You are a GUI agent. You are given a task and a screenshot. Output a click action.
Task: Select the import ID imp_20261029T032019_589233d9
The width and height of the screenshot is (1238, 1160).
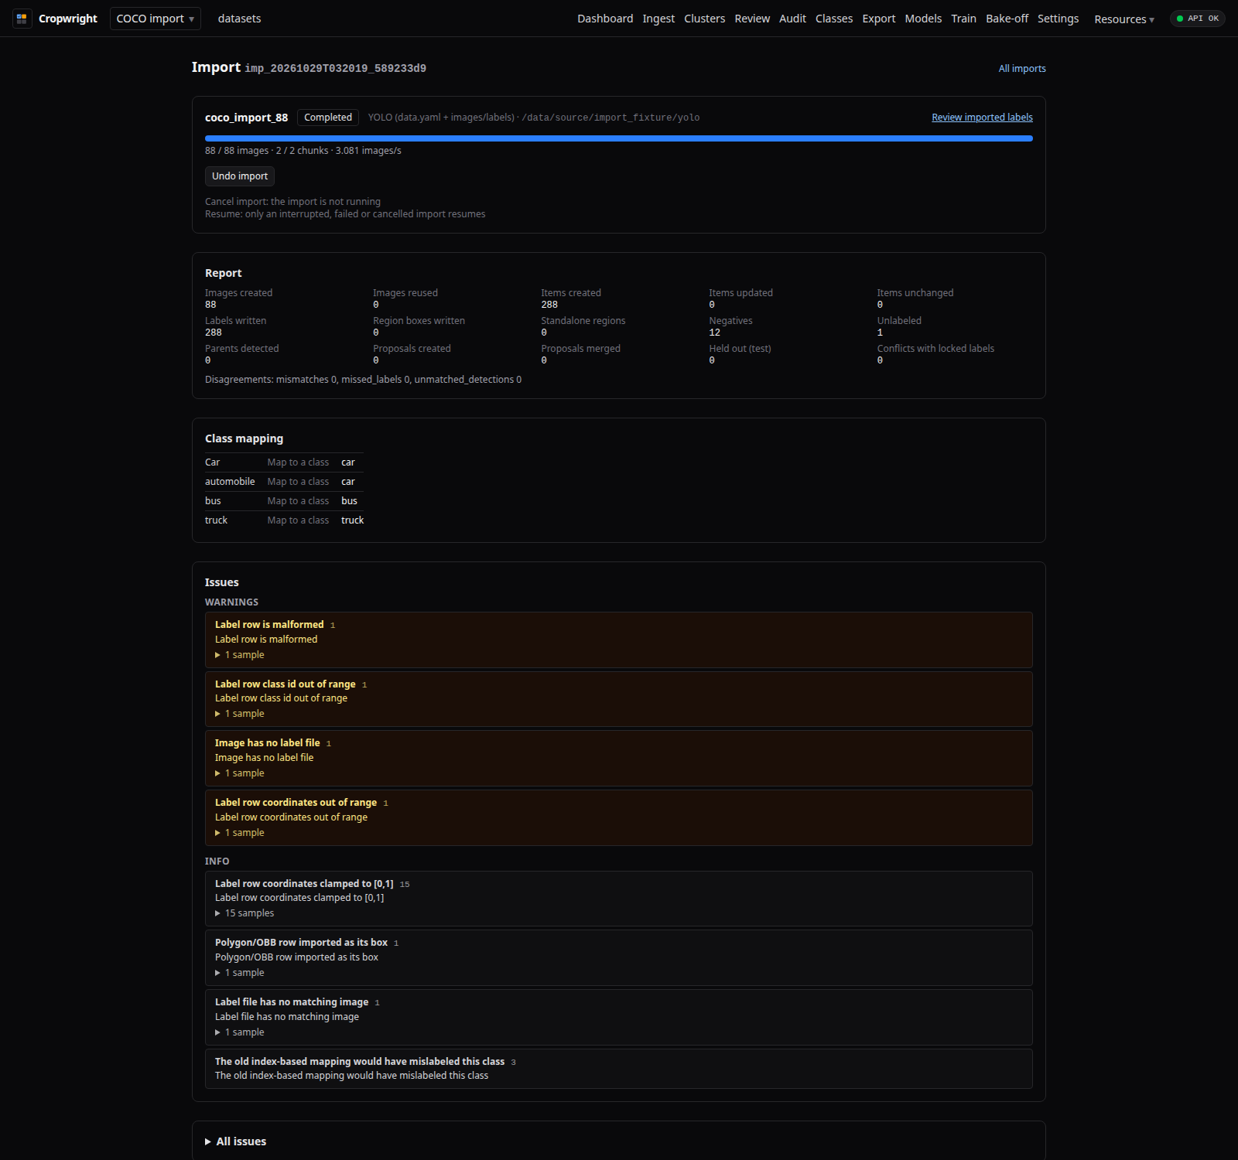pyautogui.click(x=336, y=69)
